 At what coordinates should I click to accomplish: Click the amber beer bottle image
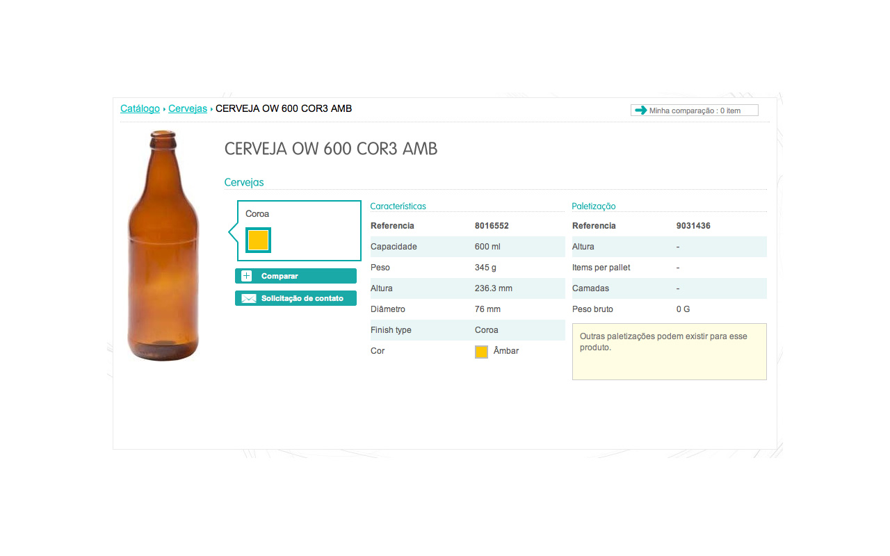pyautogui.click(x=163, y=245)
